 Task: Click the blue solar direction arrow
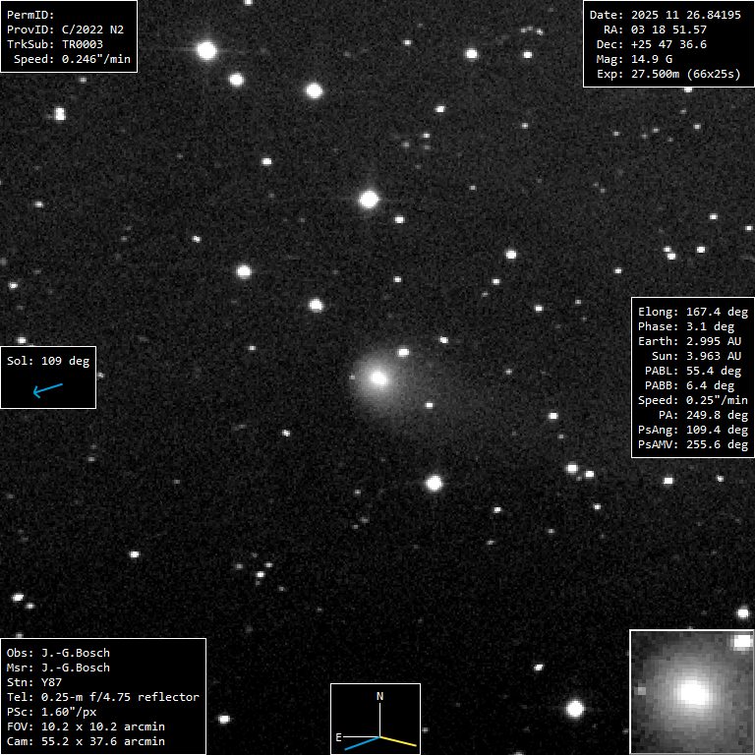coord(47,390)
